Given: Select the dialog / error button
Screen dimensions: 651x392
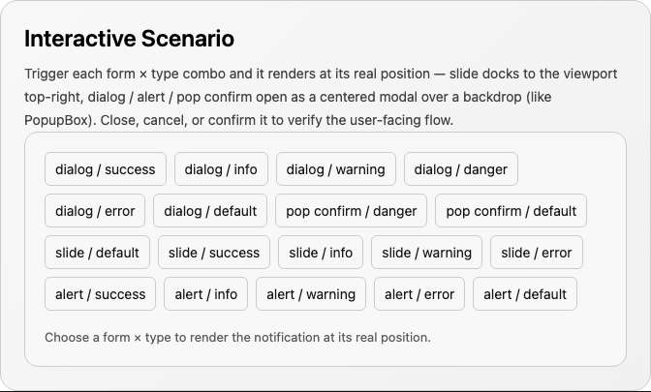Looking at the screenshot, I should tap(95, 211).
